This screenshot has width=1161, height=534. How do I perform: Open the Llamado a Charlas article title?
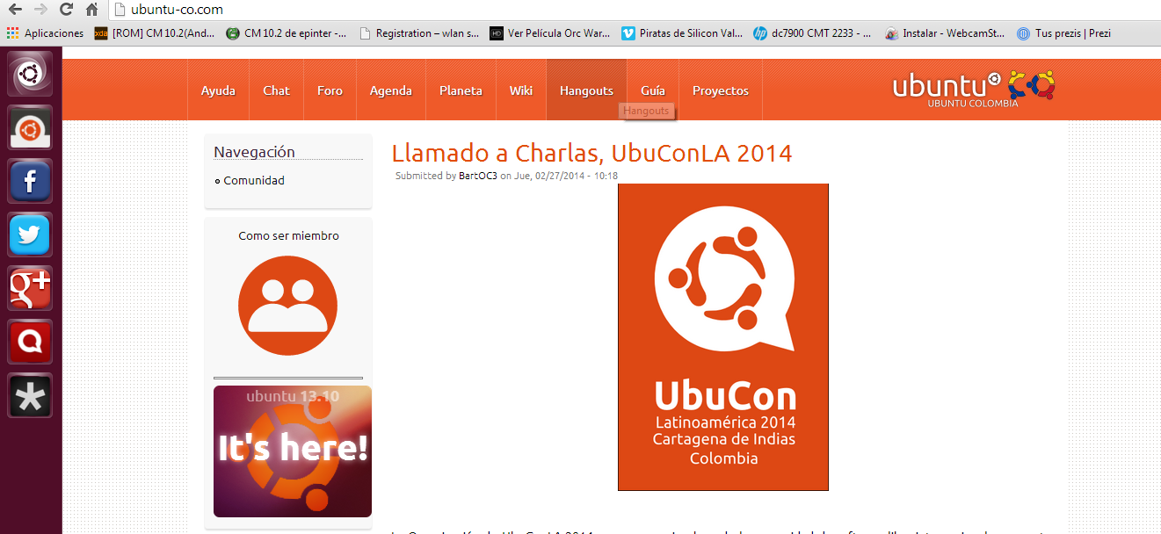[x=591, y=153]
